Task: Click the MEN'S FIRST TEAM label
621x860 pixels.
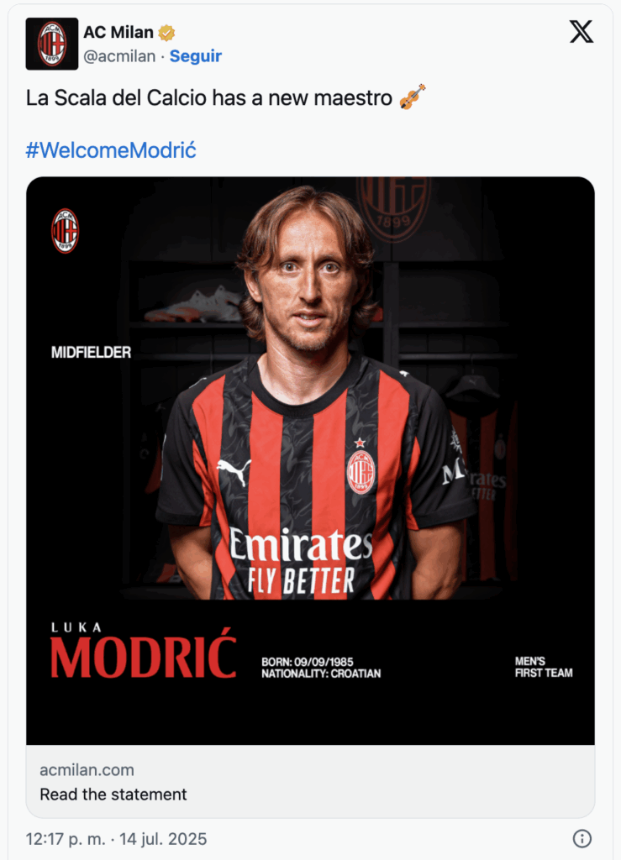Action: click(544, 667)
